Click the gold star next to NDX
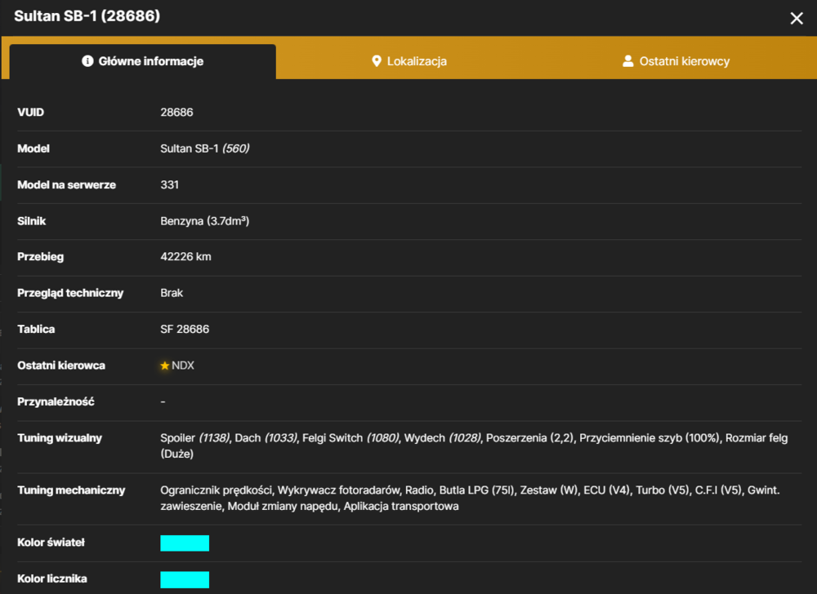 click(165, 366)
